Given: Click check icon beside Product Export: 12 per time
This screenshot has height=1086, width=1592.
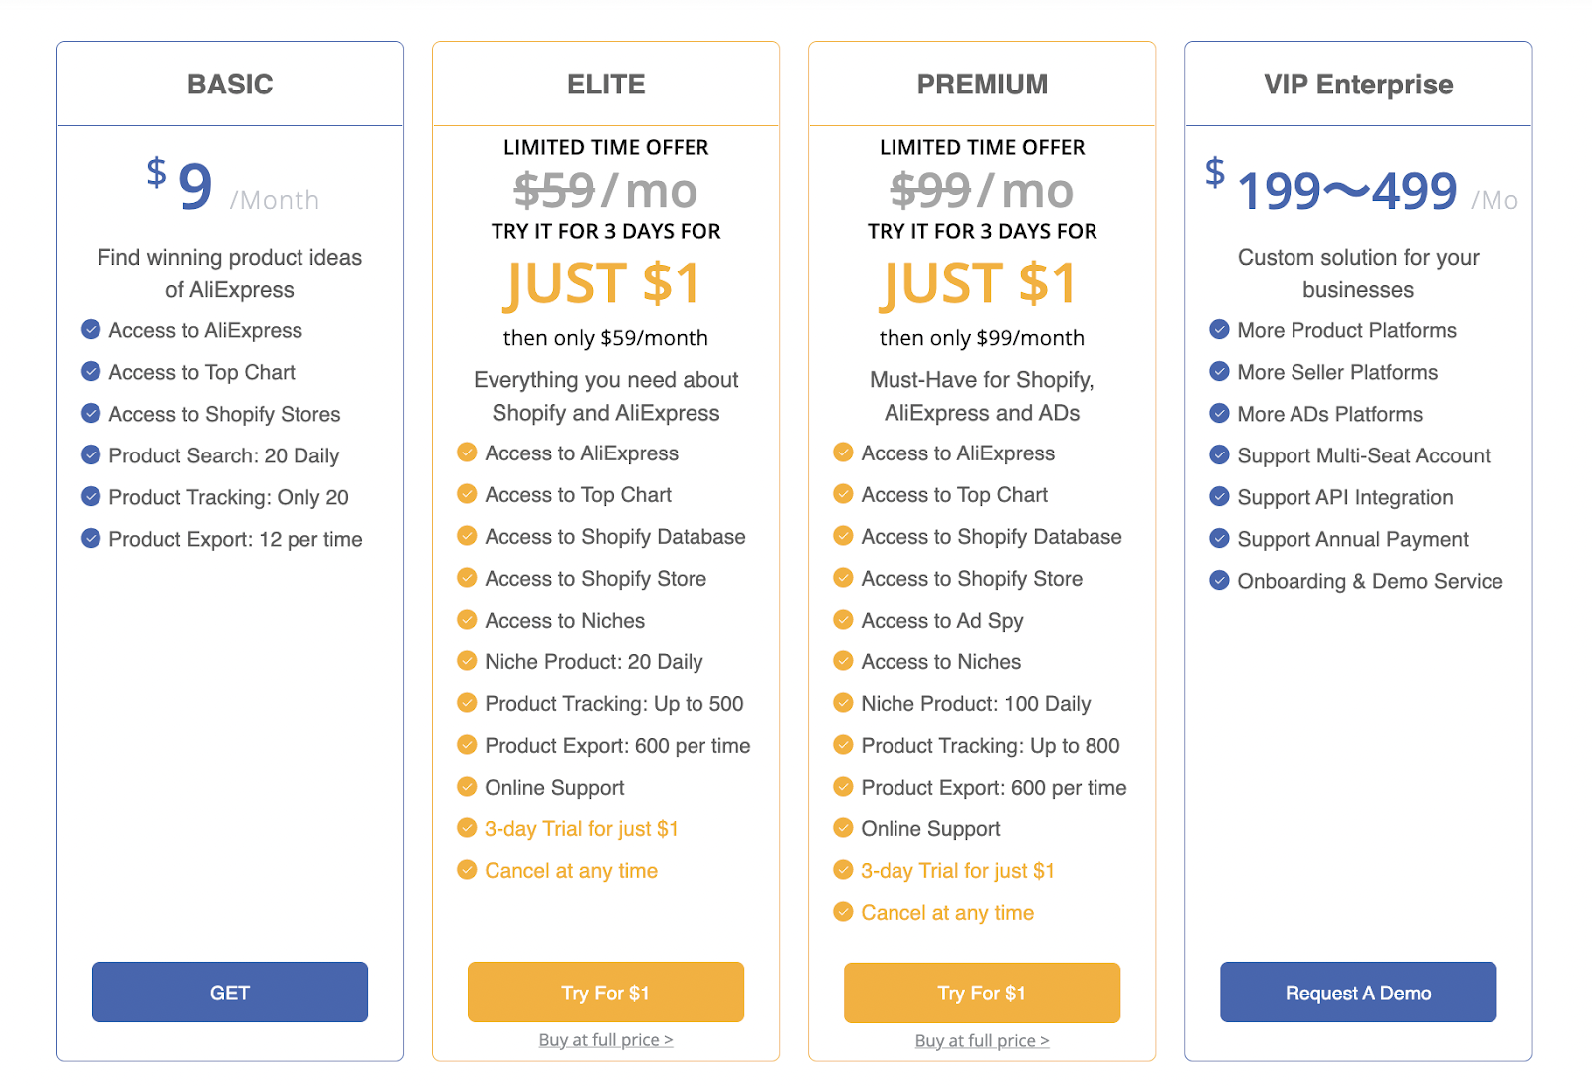Looking at the screenshot, I should tap(91, 538).
